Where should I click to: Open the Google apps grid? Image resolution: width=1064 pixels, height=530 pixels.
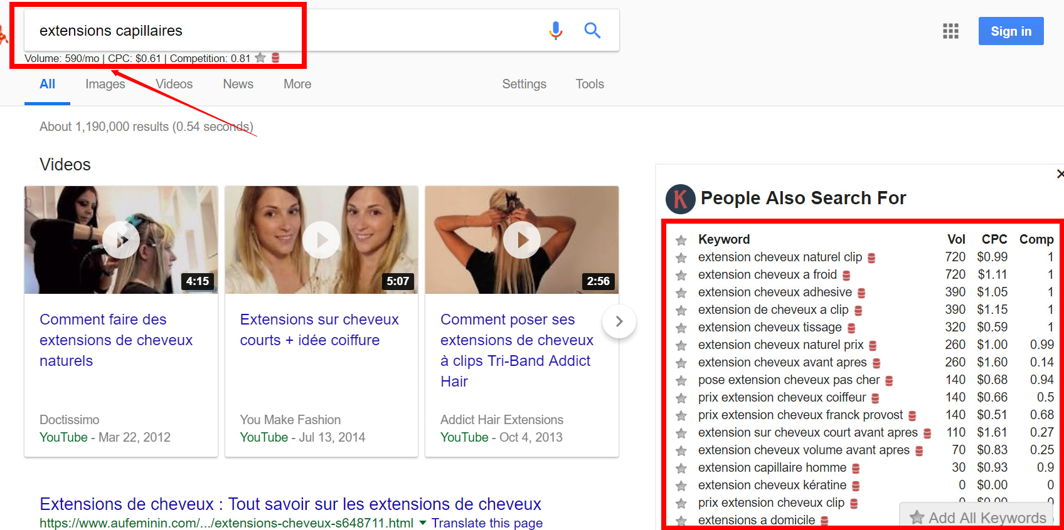950,31
